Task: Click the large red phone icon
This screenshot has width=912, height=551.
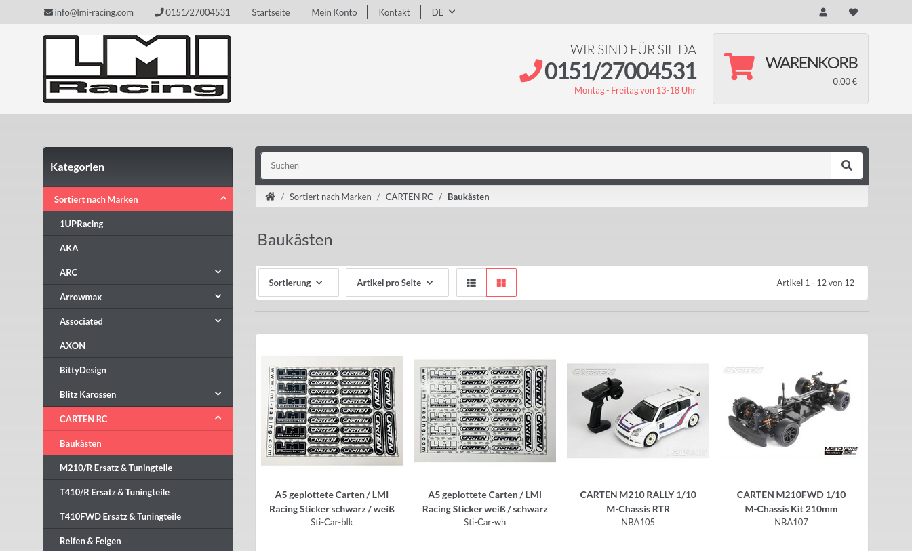Action: coord(531,71)
